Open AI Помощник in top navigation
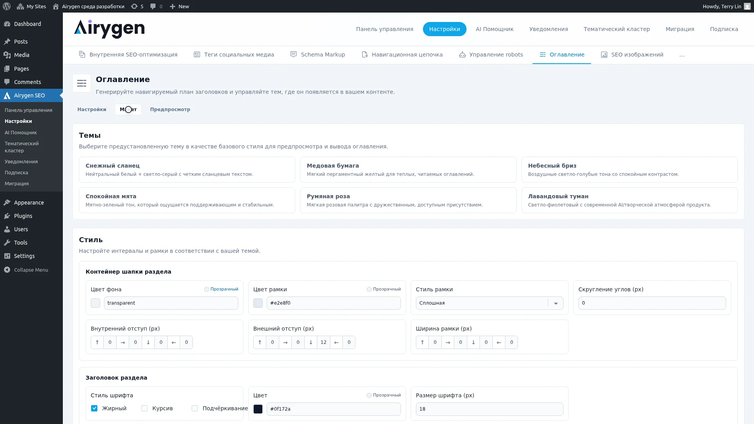The width and height of the screenshot is (754, 424). point(494,29)
